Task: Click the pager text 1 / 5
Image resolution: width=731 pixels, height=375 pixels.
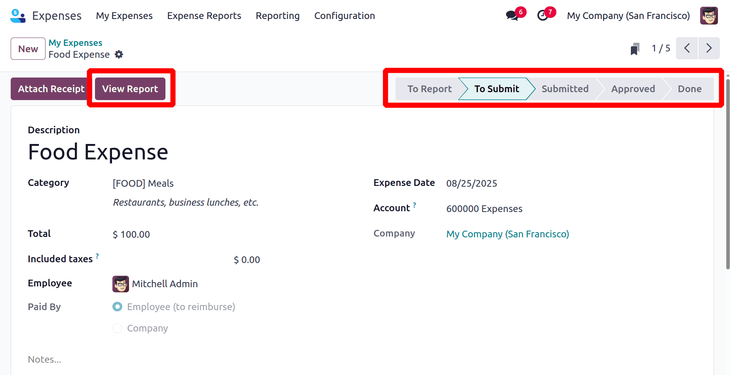Action: coord(661,48)
